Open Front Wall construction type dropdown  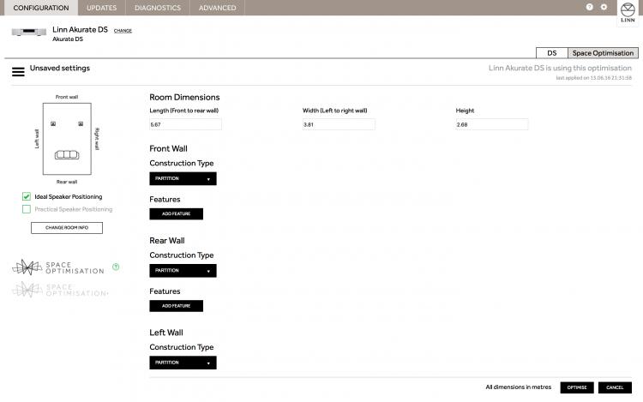(183, 179)
